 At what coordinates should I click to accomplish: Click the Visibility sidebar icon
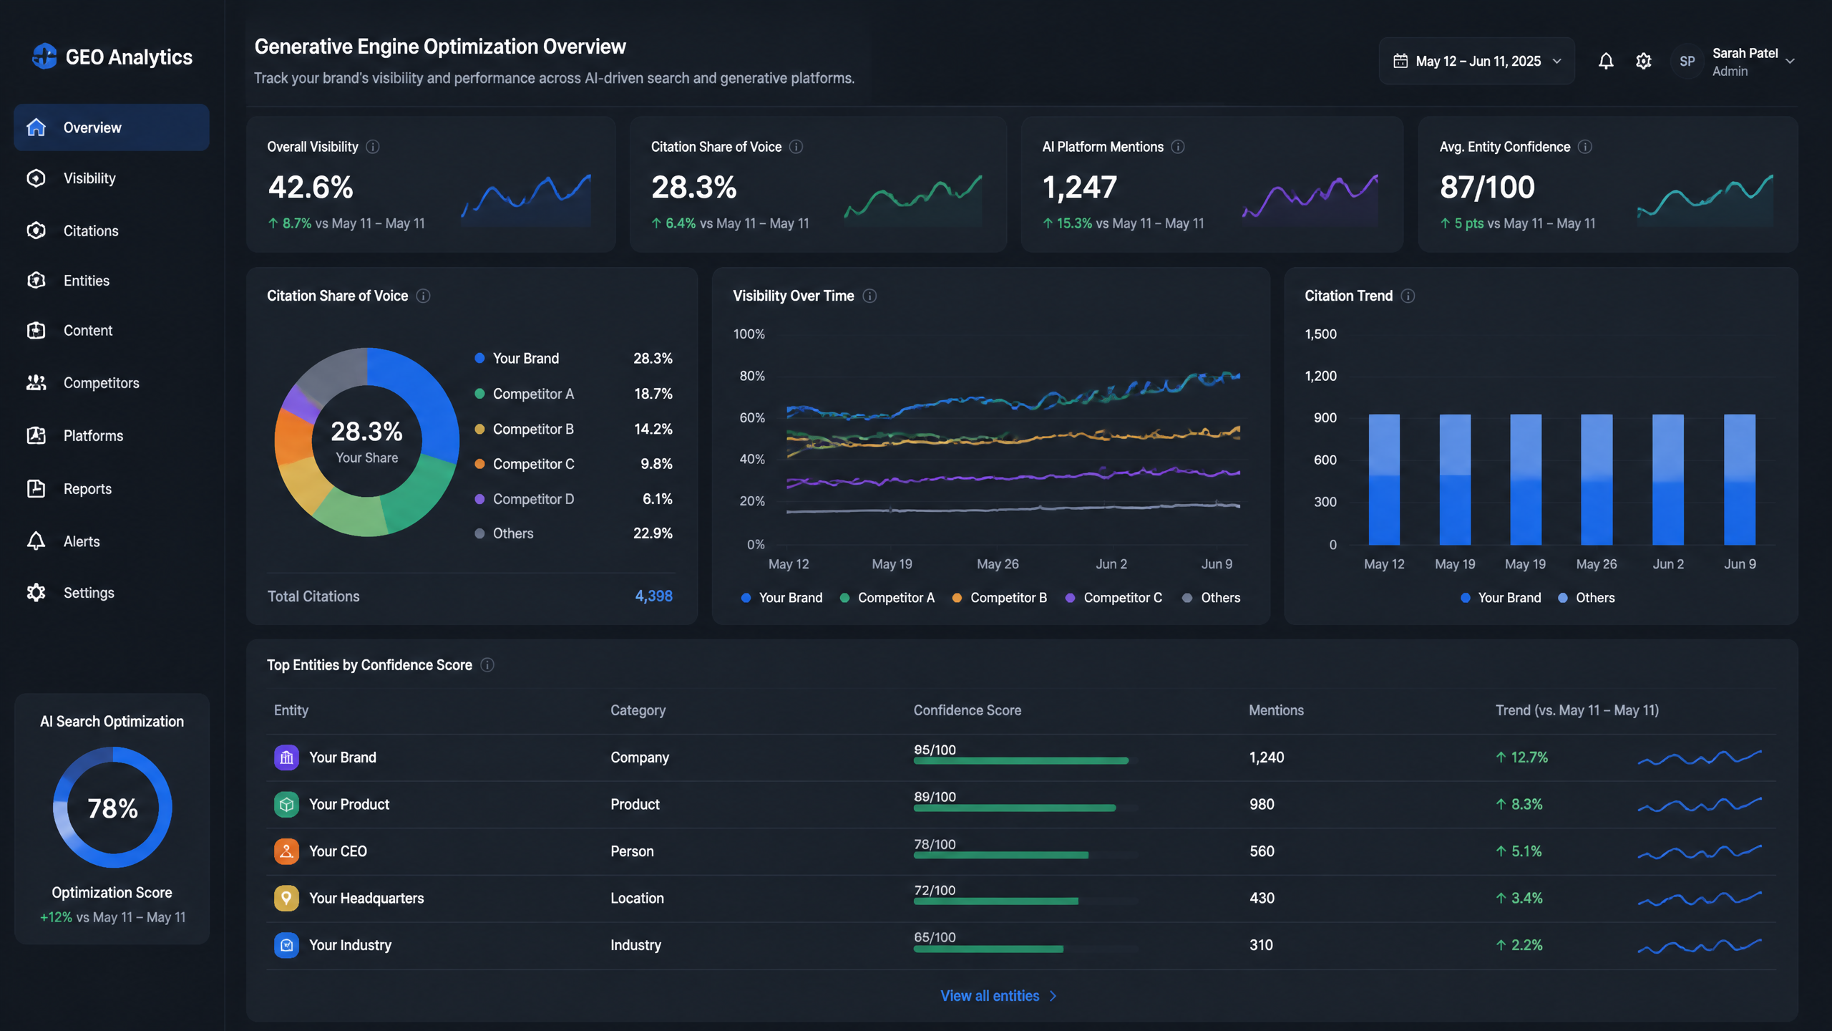[x=36, y=178]
